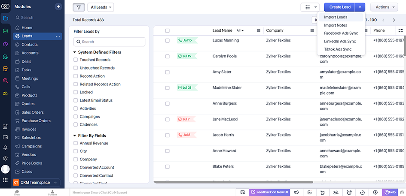Screen dimensions: 406x196
Task: Collapse the System Defined Filters section
Action: tap(75, 52)
